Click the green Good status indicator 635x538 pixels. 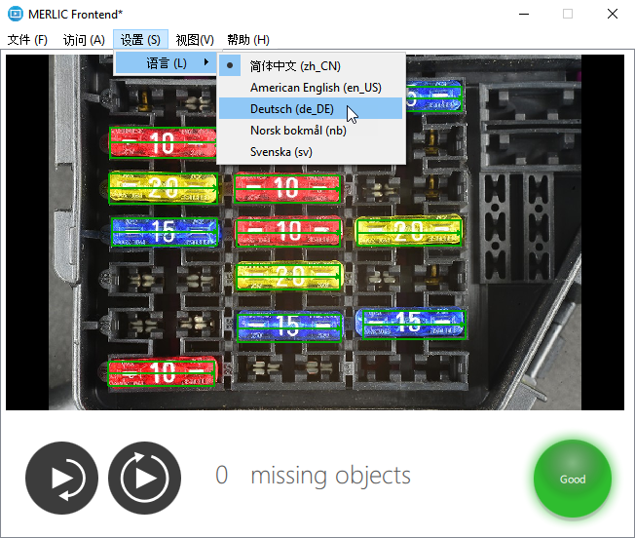(573, 479)
